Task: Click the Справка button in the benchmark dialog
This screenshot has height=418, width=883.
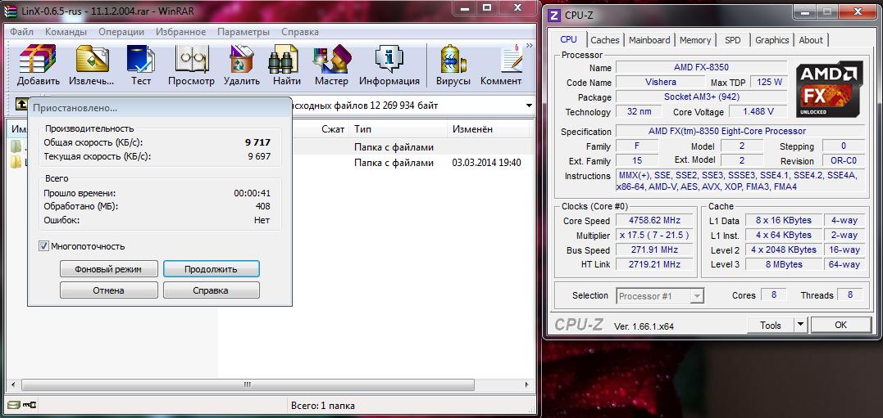Action: coord(211,290)
